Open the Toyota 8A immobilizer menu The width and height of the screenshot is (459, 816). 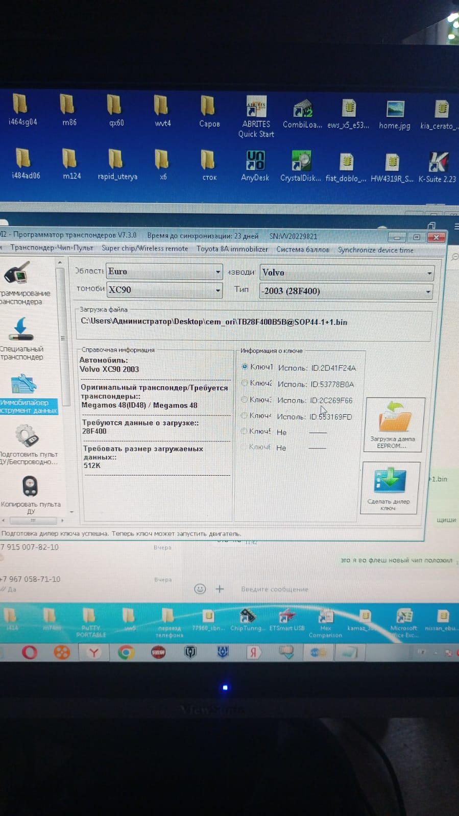[232, 249]
